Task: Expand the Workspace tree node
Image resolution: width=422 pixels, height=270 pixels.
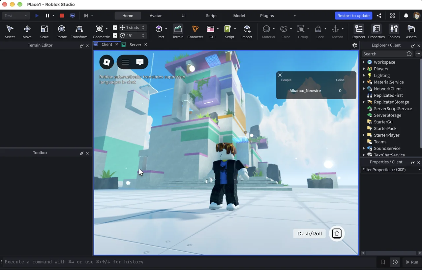Action: tap(364, 62)
